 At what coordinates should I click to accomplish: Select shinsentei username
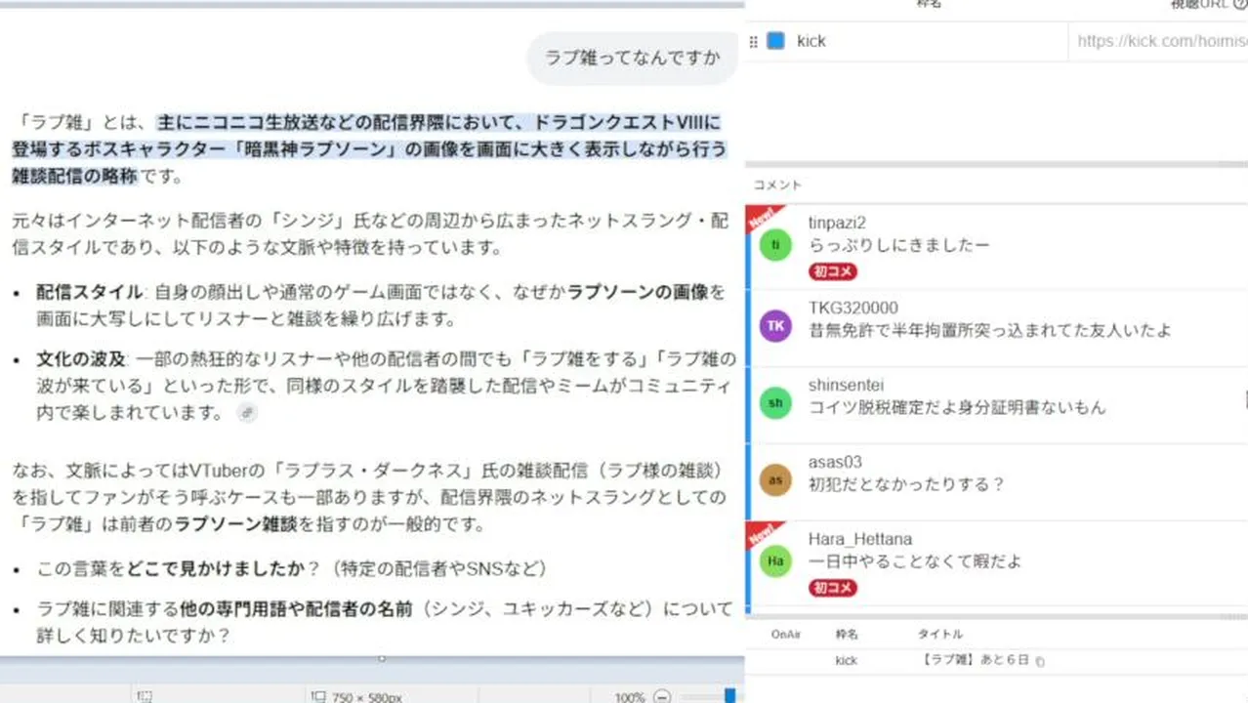846,386
